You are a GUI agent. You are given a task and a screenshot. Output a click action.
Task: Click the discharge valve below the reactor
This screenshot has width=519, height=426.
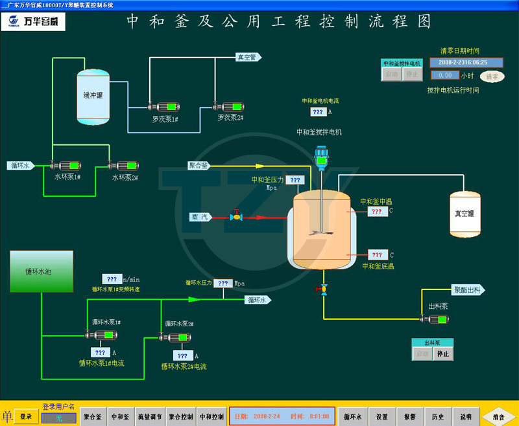coord(323,289)
